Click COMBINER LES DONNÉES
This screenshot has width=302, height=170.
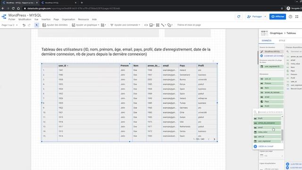[272, 56]
